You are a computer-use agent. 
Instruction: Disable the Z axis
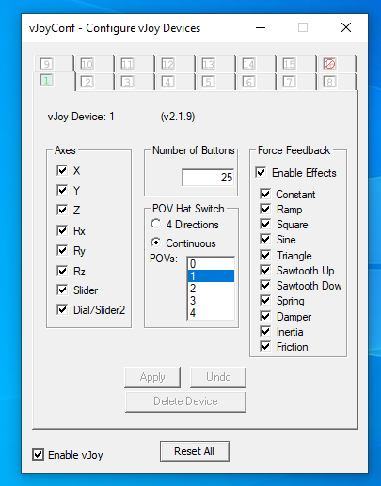[x=62, y=210]
